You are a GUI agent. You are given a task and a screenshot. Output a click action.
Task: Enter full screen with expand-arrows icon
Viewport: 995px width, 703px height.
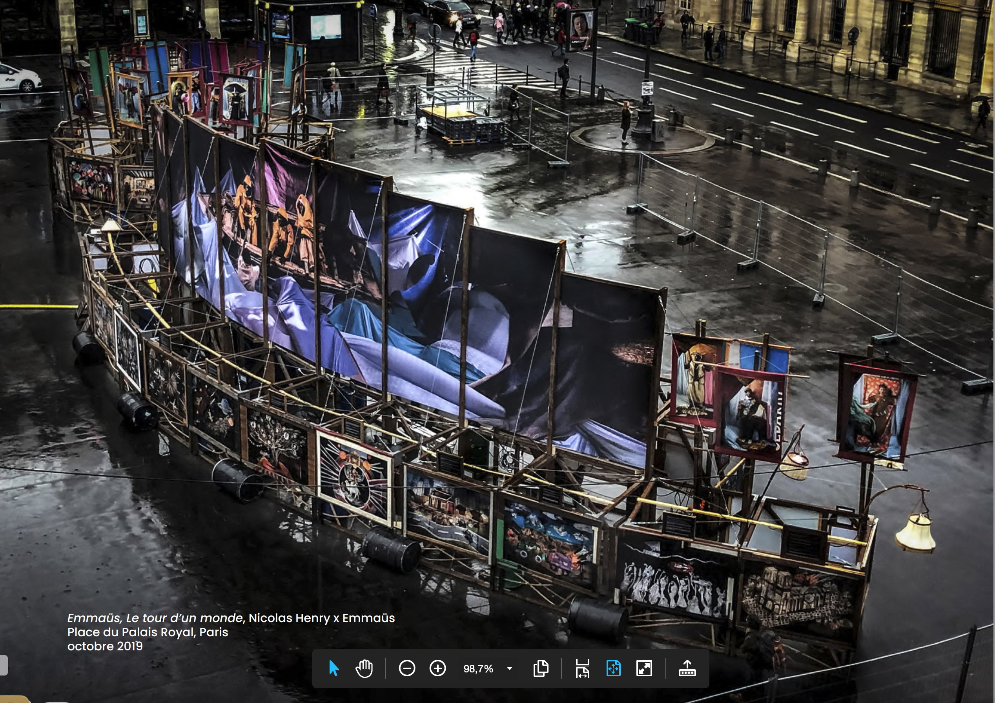(x=644, y=668)
